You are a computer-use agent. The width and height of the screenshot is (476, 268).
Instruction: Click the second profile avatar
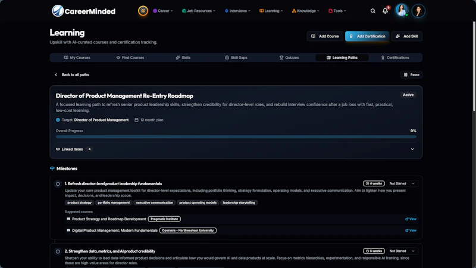[418, 11]
